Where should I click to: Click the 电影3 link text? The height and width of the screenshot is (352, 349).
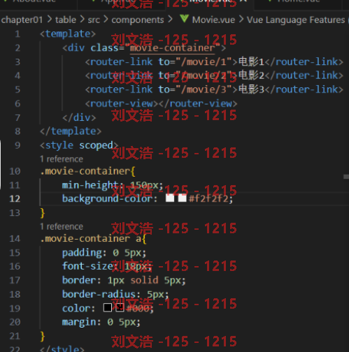[251, 89]
